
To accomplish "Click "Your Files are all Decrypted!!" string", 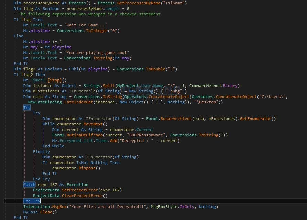I will click(x=108, y=207).
